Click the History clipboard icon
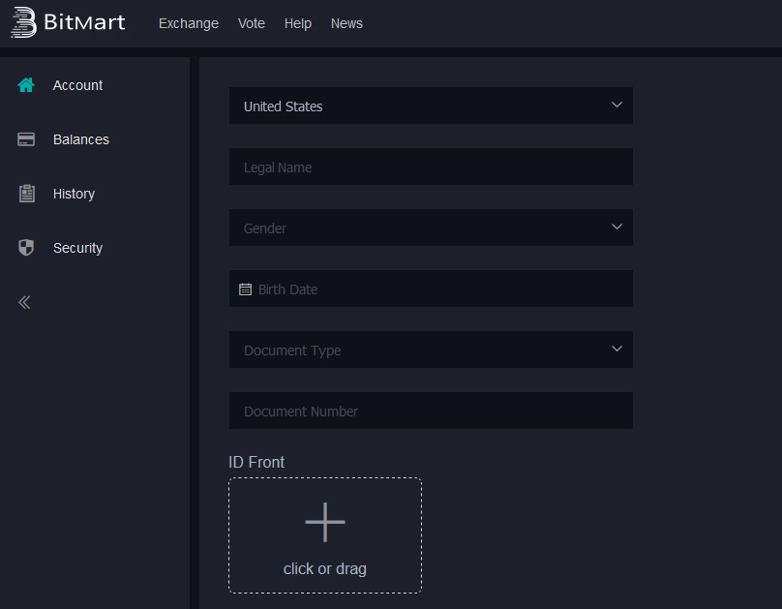The width and height of the screenshot is (782, 609). pos(26,194)
